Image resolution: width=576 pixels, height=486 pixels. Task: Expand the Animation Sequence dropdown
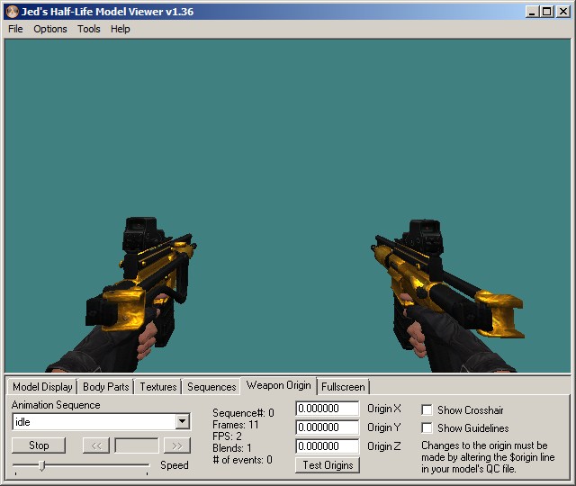[x=182, y=422]
